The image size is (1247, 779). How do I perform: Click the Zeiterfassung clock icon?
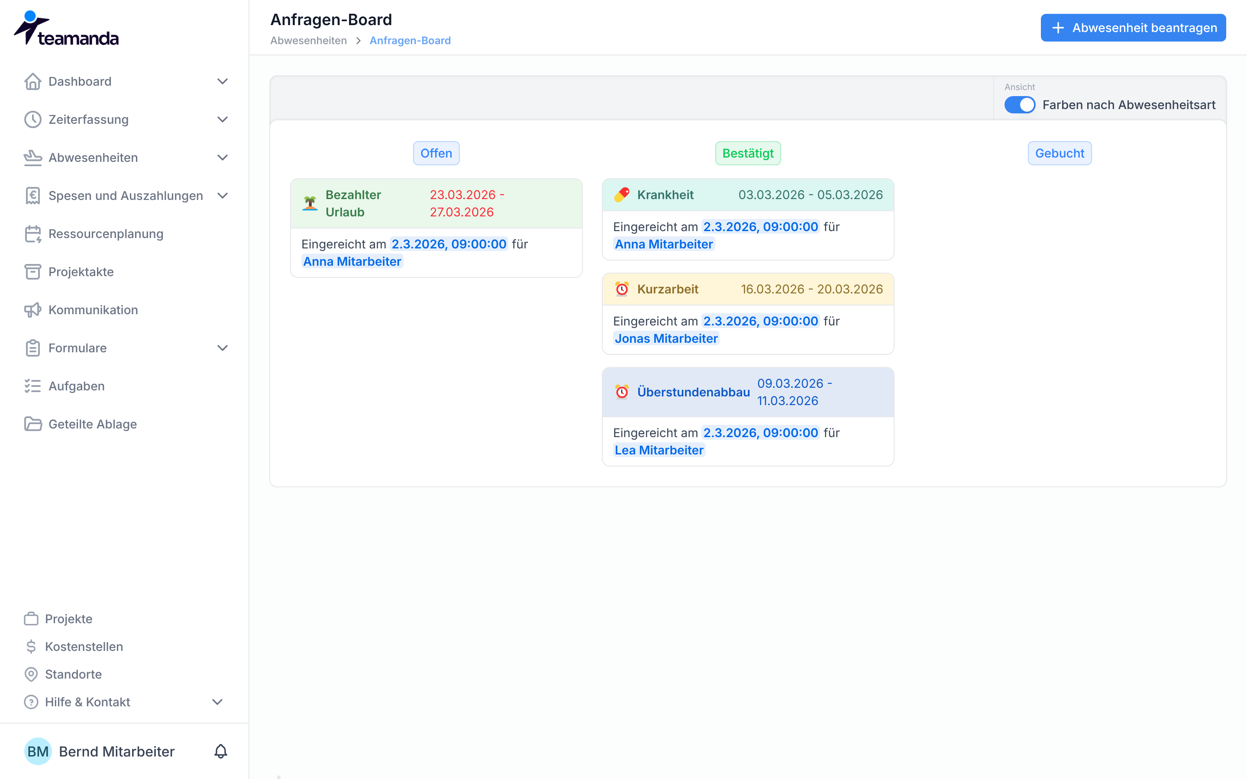point(33,119)
